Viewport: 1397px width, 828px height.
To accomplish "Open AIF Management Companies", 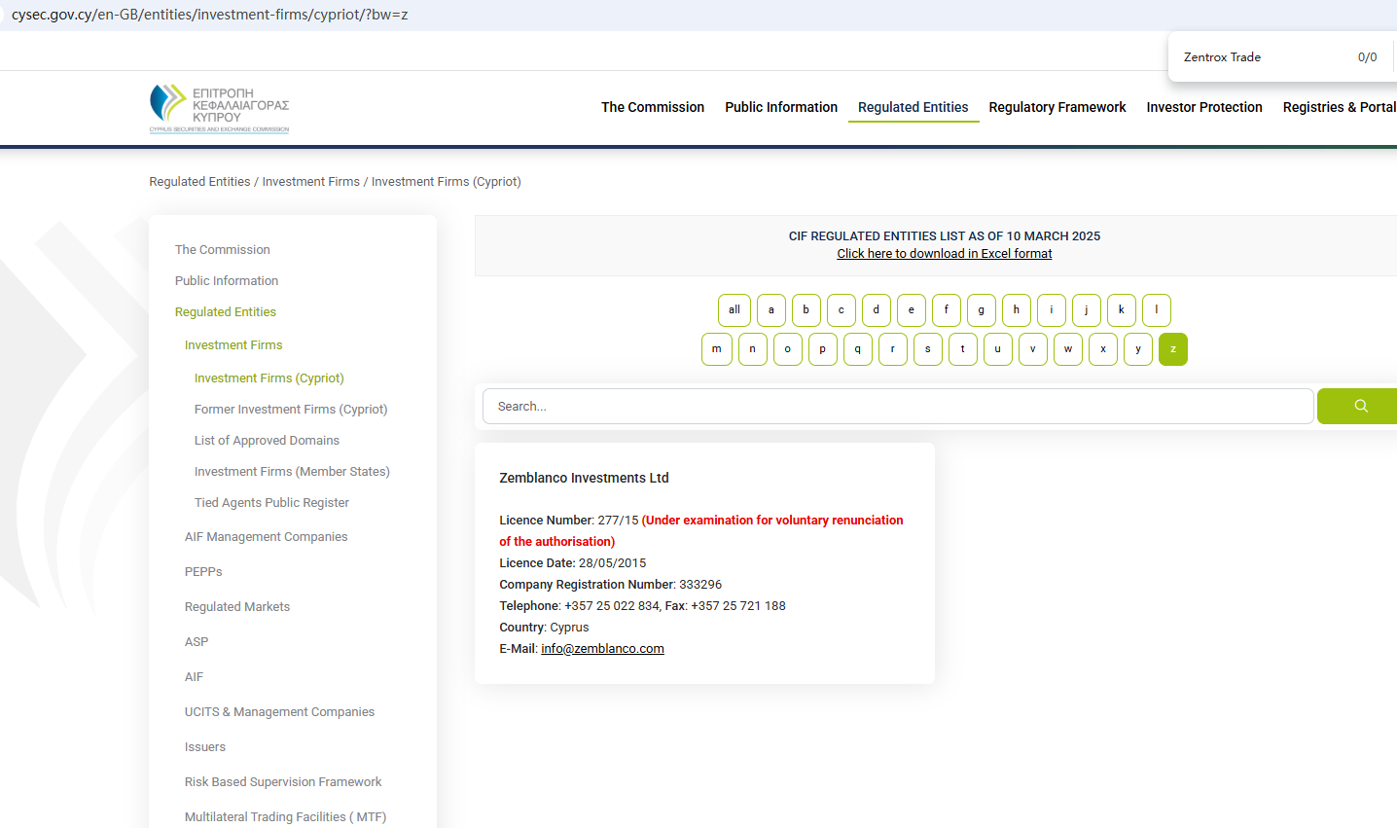I will coord(266,537).
